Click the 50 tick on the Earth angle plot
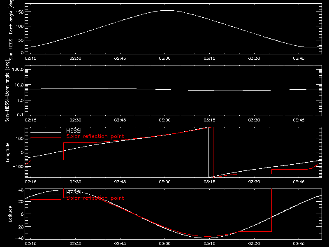This screenshot has height=247, width=329. (x=21, y=40)
